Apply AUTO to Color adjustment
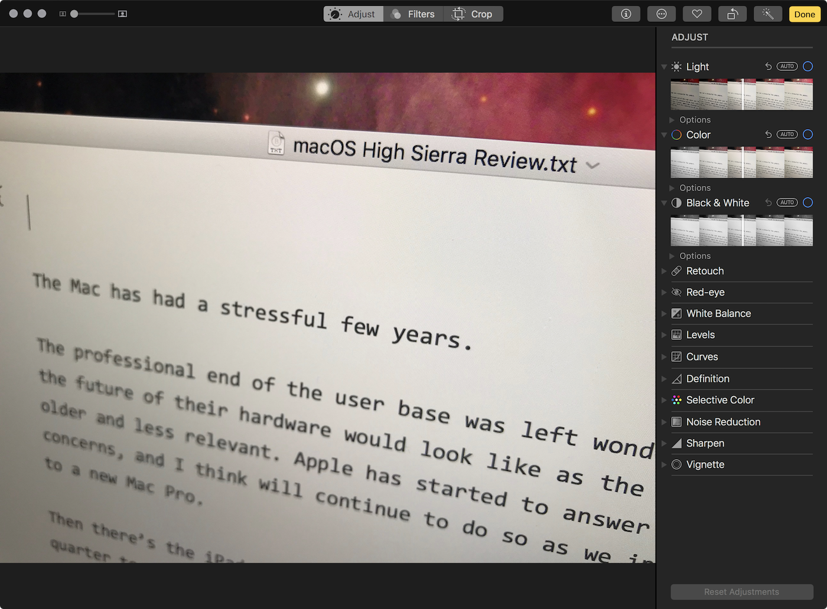The width and height of the screenshot is (827, 609). tap(787, 135)
